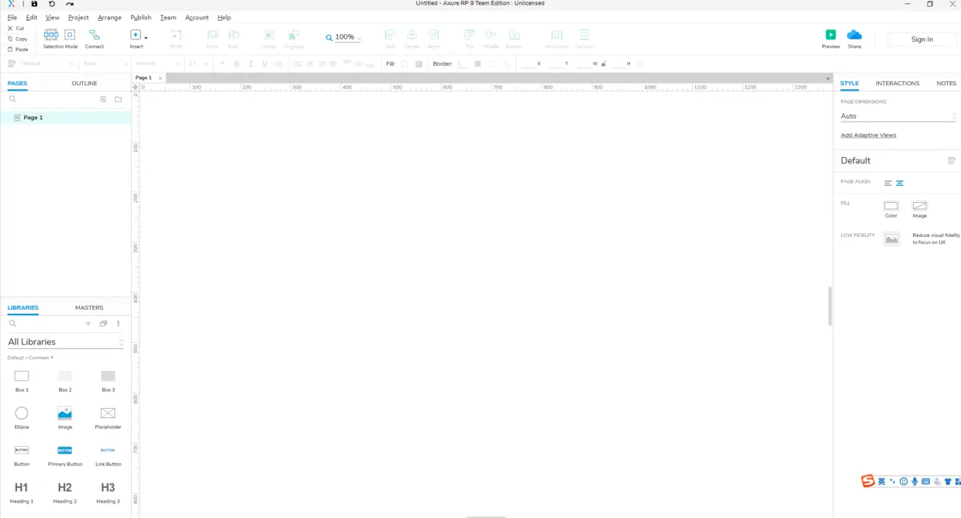Click the Undo arrow in the title bar
This screenshot has width=961, height=518.
point(52,4)
